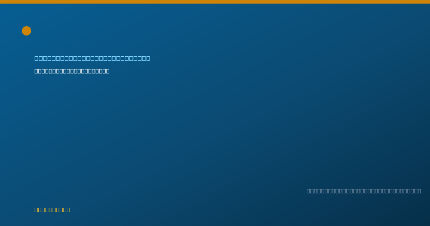Click the middle of the light blue heading
Image resolution: width=430 pixels, height=226 pixels.
pos(92,58)
